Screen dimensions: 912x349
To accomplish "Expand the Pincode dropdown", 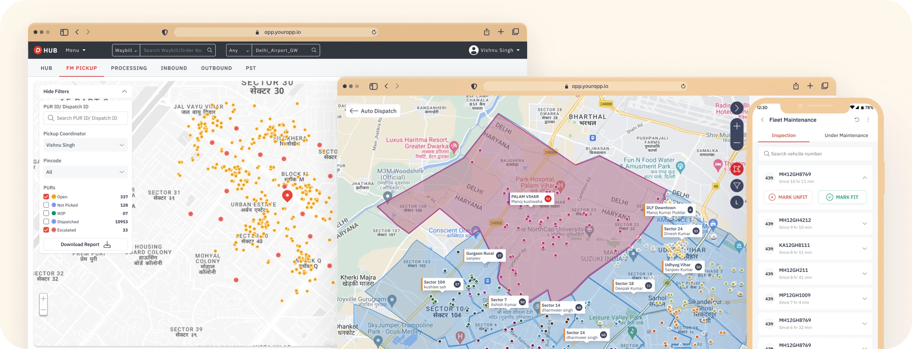I will (x=85, y=172).
